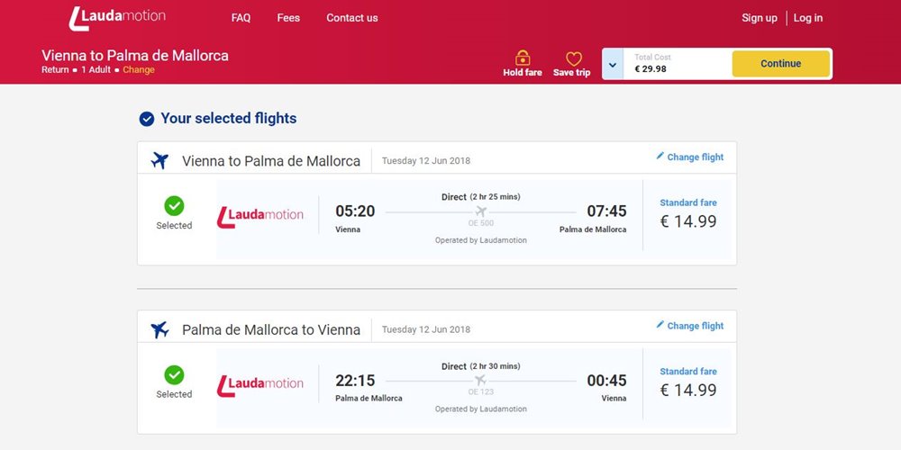Toggle the Selected checkmark for flight OE 500
This screenshot has width=901, height=450.
[x=174, y=205]
